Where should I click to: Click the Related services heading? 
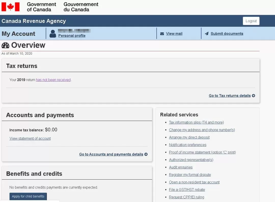[179, 115]
